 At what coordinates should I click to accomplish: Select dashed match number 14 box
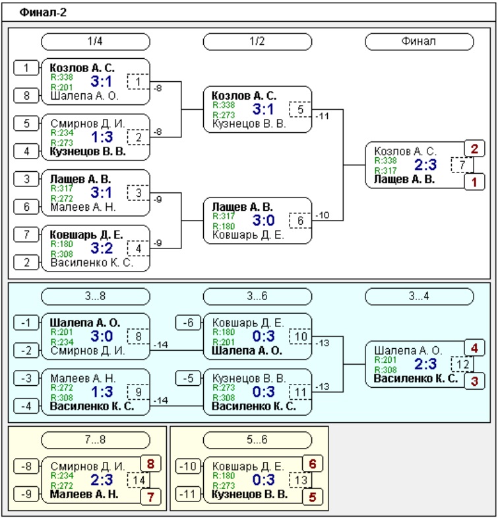tap(139, 480)
